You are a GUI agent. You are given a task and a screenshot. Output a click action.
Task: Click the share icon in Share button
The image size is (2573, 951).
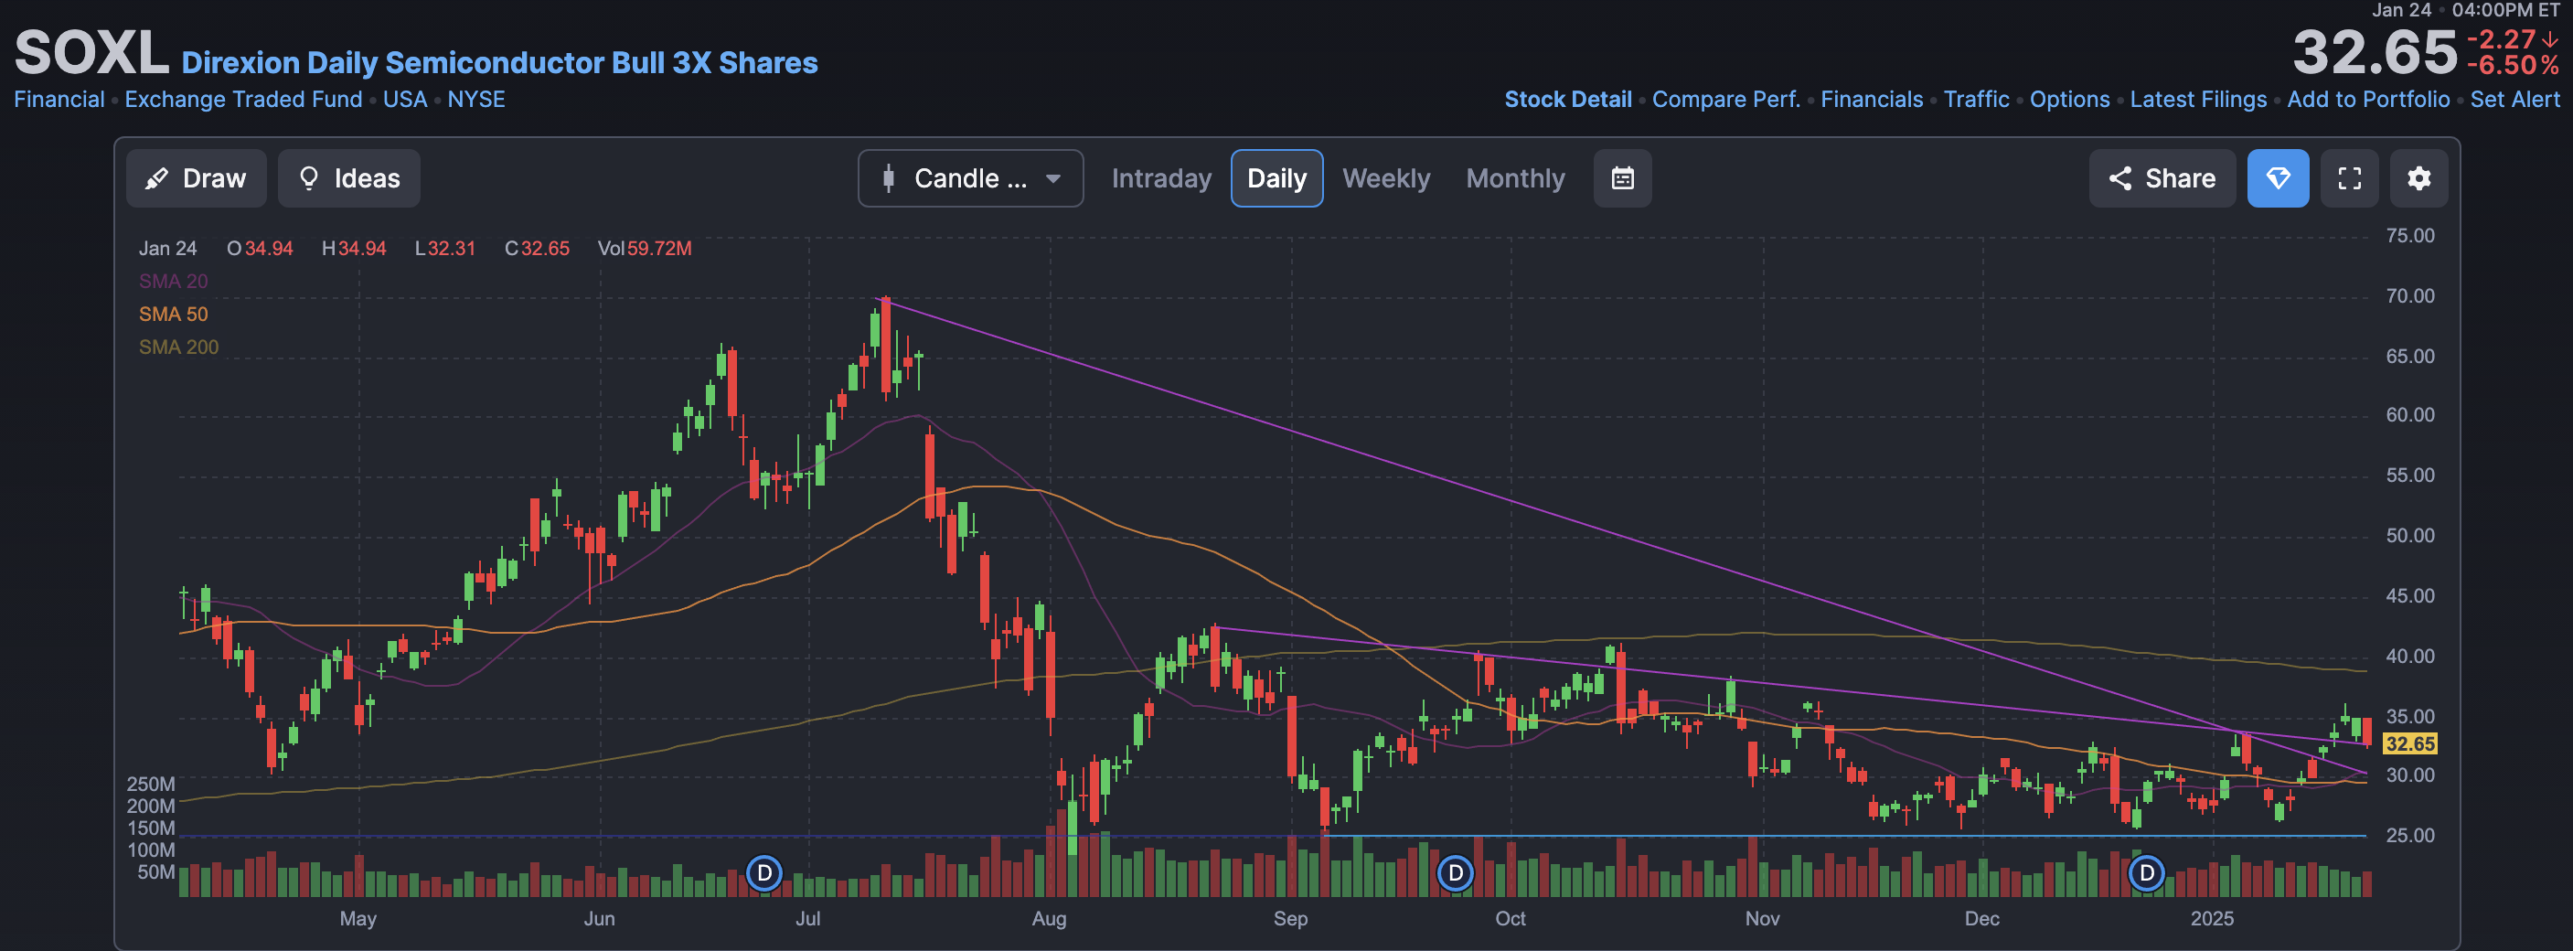2119,179
